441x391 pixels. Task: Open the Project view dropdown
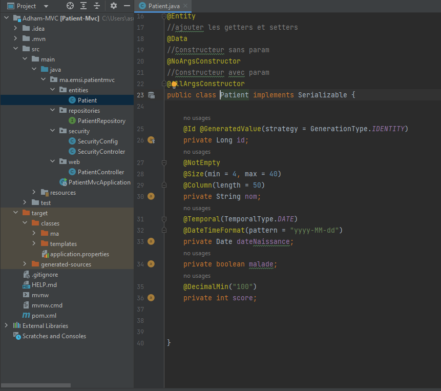pos(46,6)
